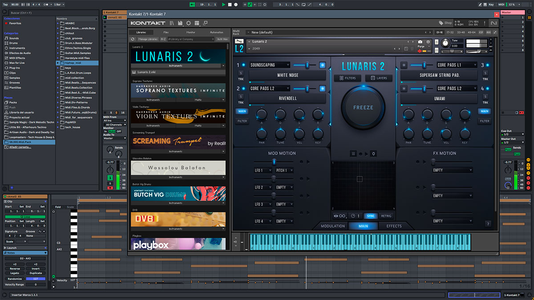The height and width of the screenshot is (300, 534).
Task: Open first FX Motion EMPTY dropdown
Action: tap(452, 170)
